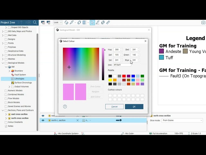Image resolution: width=206 pixels, height=155 pixels.
Task: Adjust north cross section opacity slider
Action: point(119,120)
